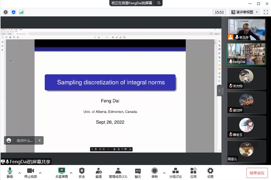Open meeting Settings gear
The height and width of the screenshot is (180, 271).
click(210, 173)
